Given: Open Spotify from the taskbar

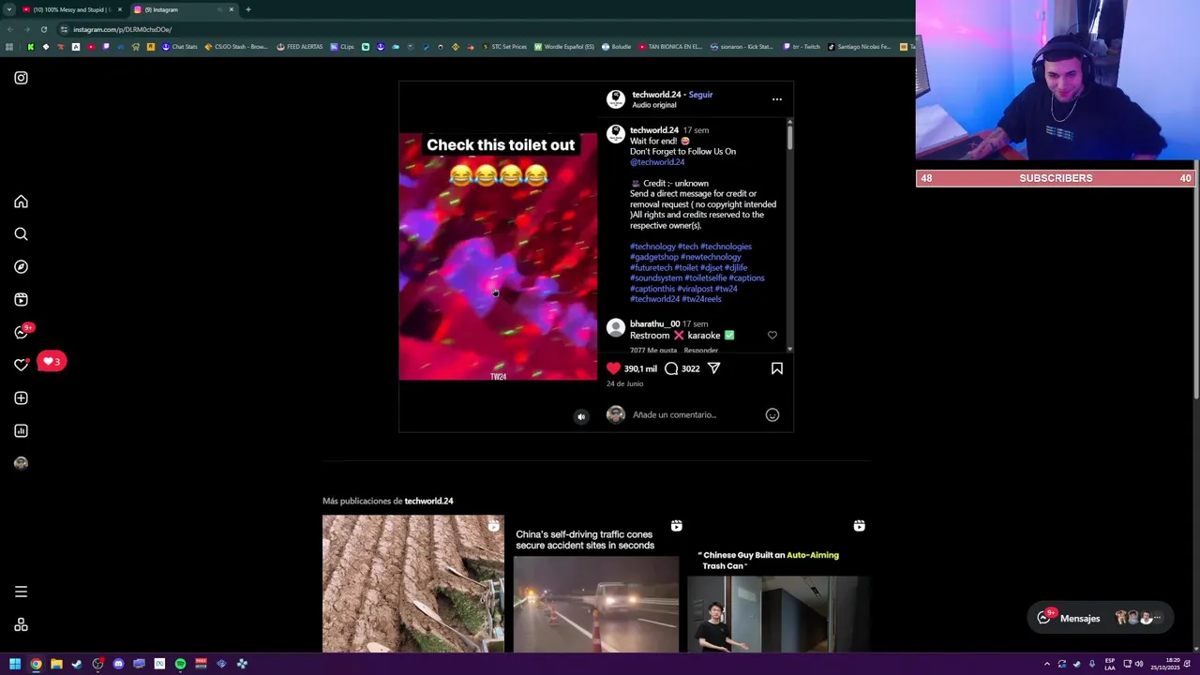Looking at the screenshot, I should [180, 664].
